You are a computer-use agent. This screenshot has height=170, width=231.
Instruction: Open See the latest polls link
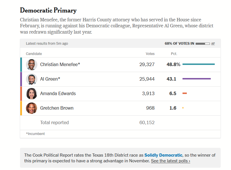click(171, 161)
